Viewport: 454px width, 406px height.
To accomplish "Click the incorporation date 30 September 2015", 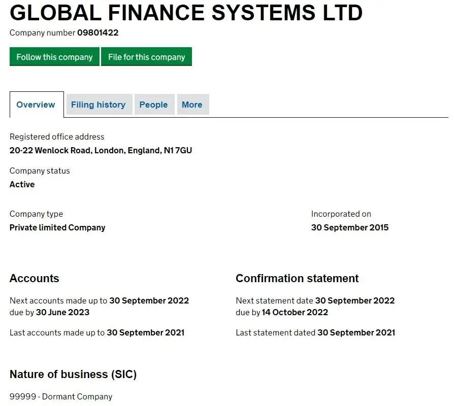I will pyautogui.click(x=349, y=227).
